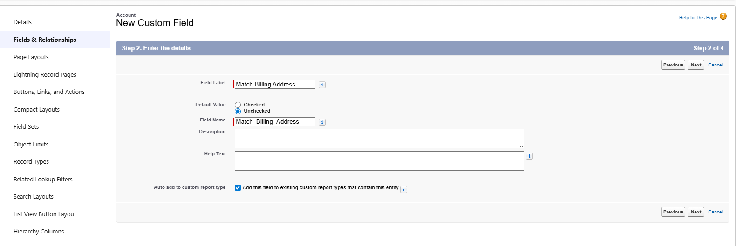Image resolution: width=736 pixels, height=246 pixels.
Task: Focus the Help Text text area
Action: click(x=379, y=161)
